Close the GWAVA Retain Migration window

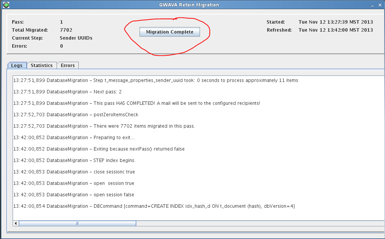click(x=380, y=5)
